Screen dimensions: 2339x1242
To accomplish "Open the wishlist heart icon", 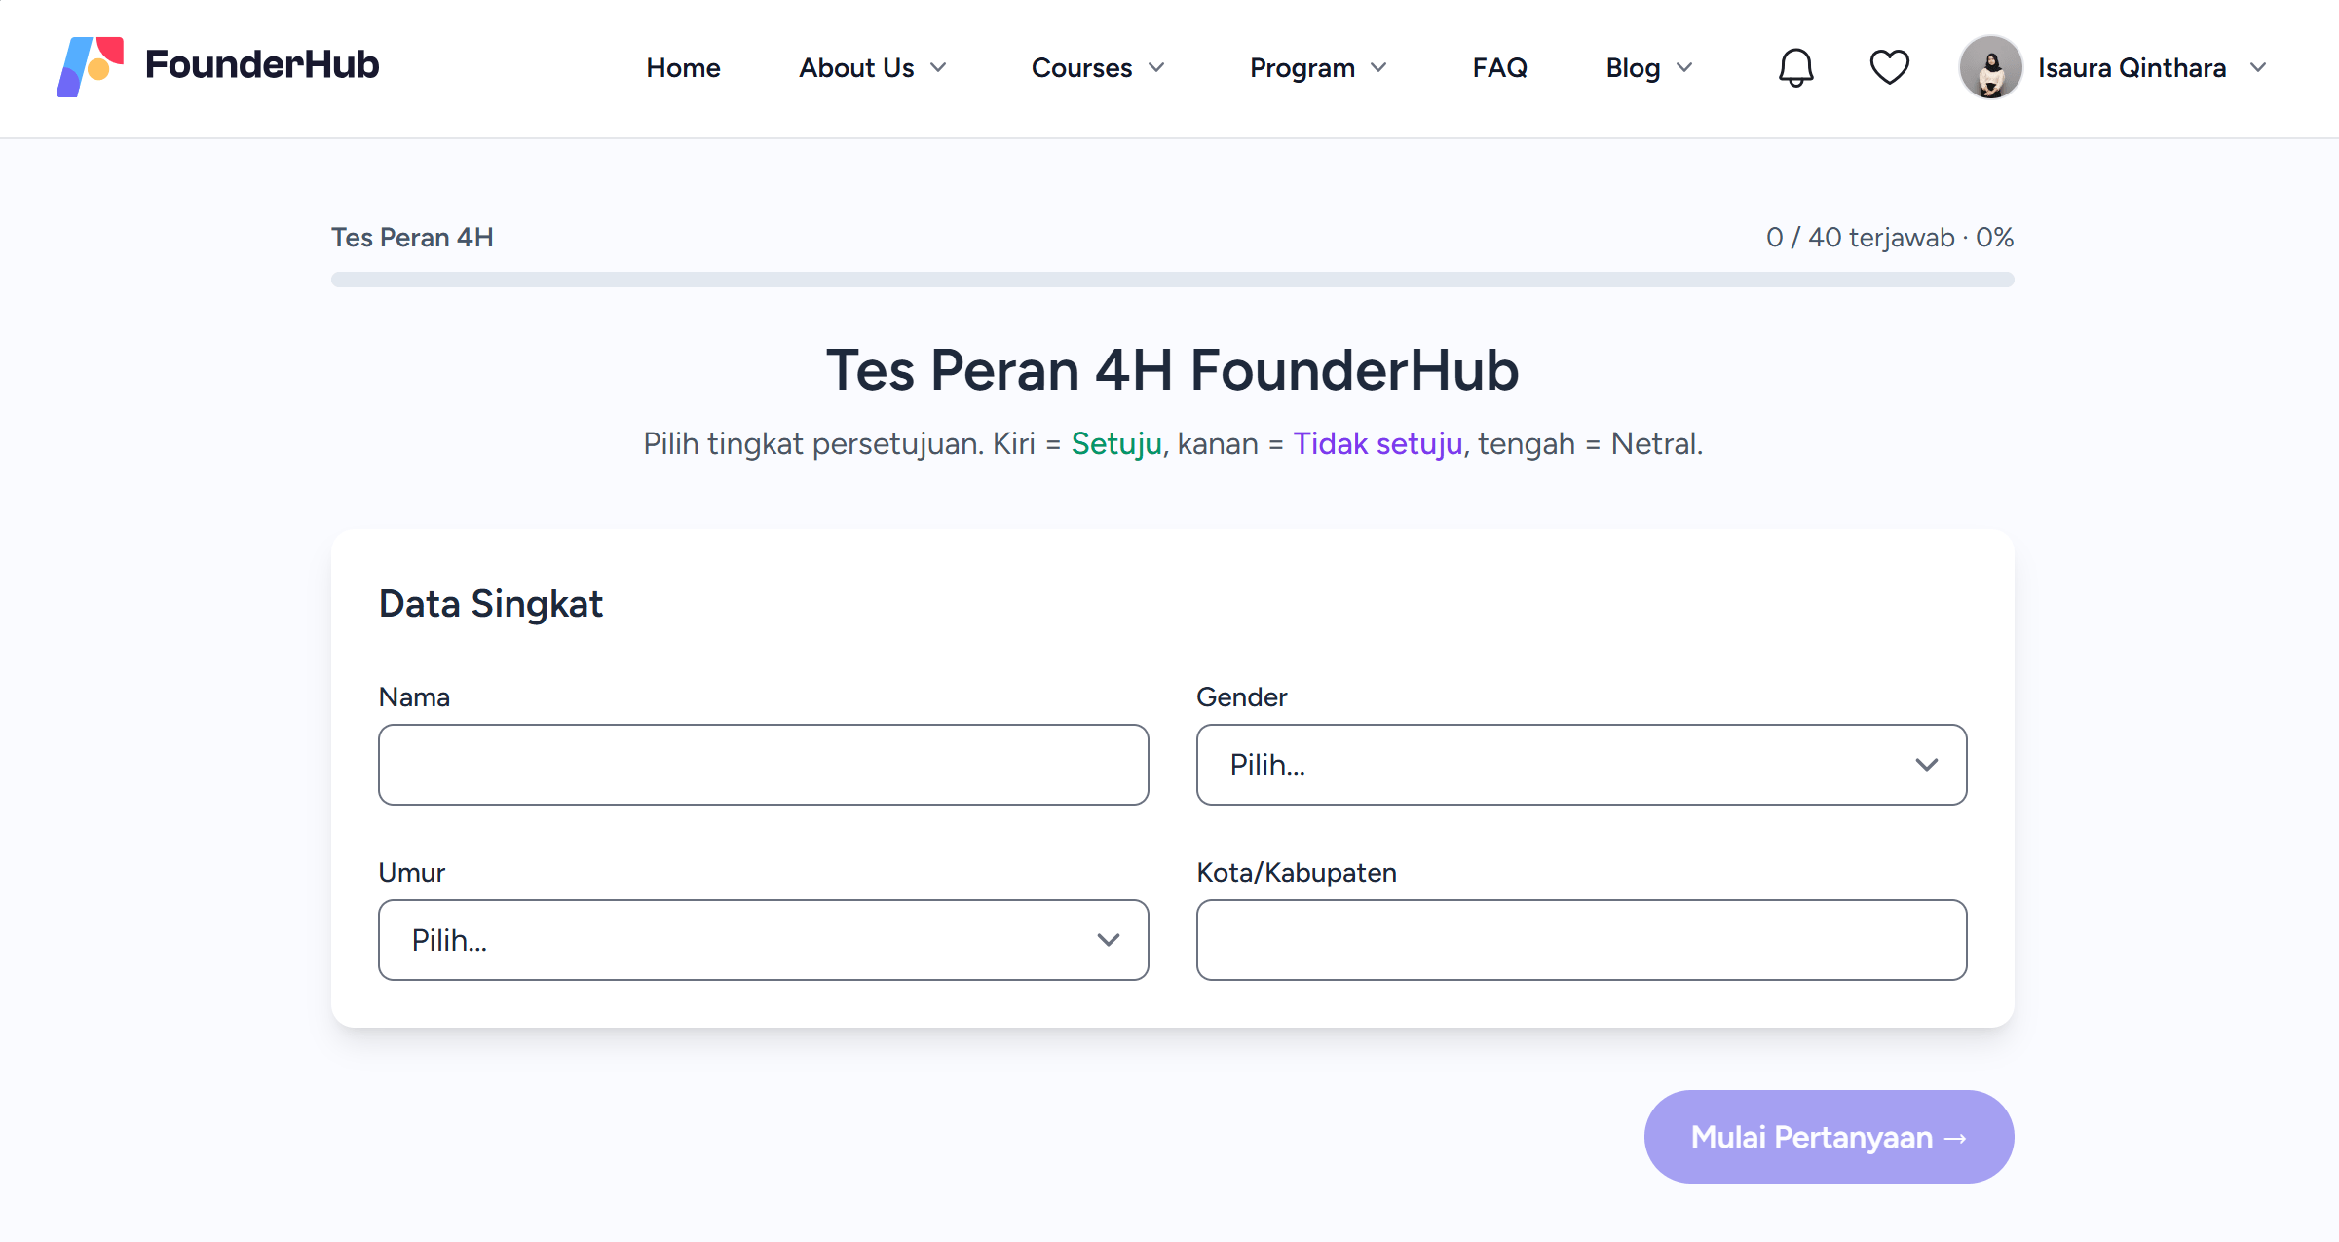I will coord(1889,67).
